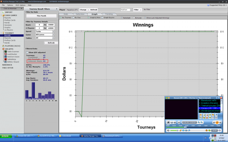Toggle Show Luck Adjusted Winnings checkbox
This screenshot has height=142, width=228.
145,18
